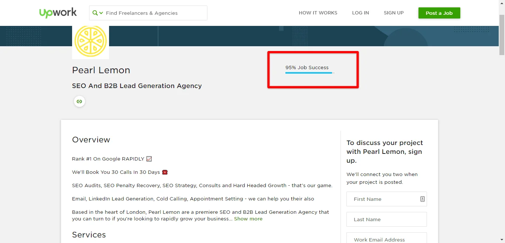Viewport: 505px width, 243px height.
Task: Click the Work Email Address field
Action: tap(387, 238)
